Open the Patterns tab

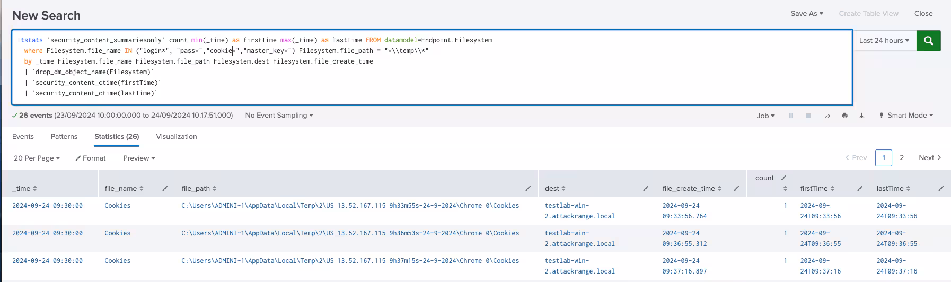[x=64, y=136]
